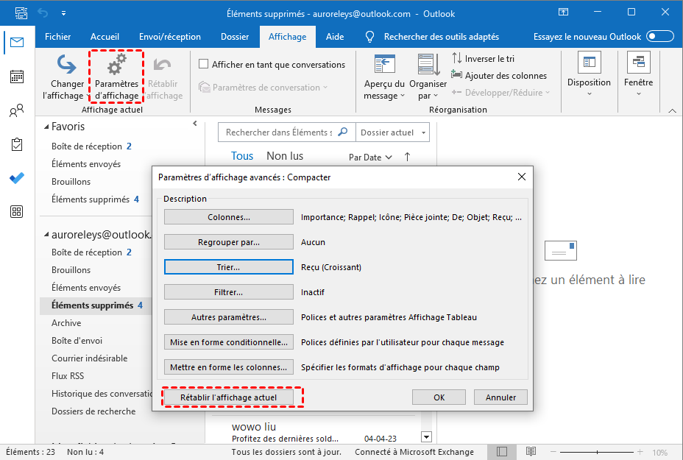Select the Courrier indésirable folder
683x460 pixels.
[x=89, y=358]
